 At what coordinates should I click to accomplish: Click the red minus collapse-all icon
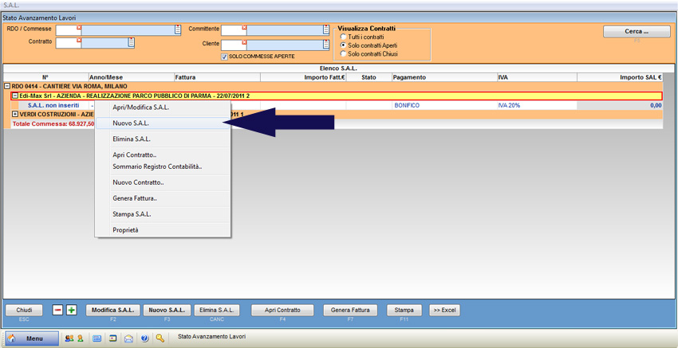click(x=57, y=310)
